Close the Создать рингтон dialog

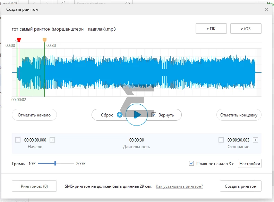pos(266,9)
